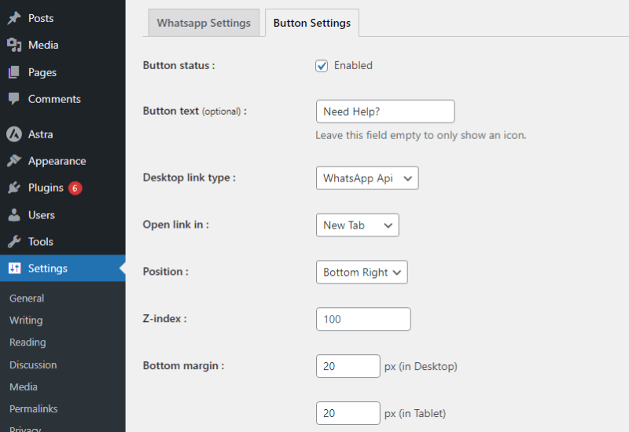Click the 'Position :' label

(x=166, y=271)
